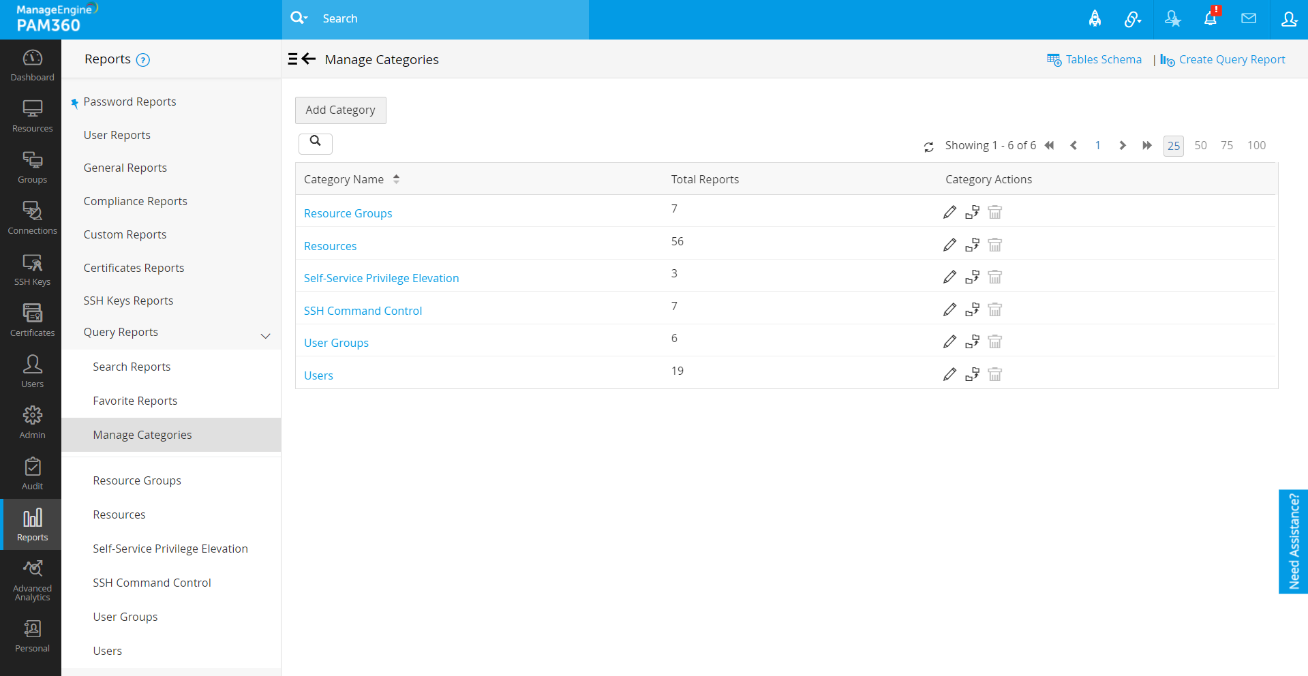This screenshot has width=1308, height=676.
Task: Sort by Category Name column arrows
Action: click(396, 179)
